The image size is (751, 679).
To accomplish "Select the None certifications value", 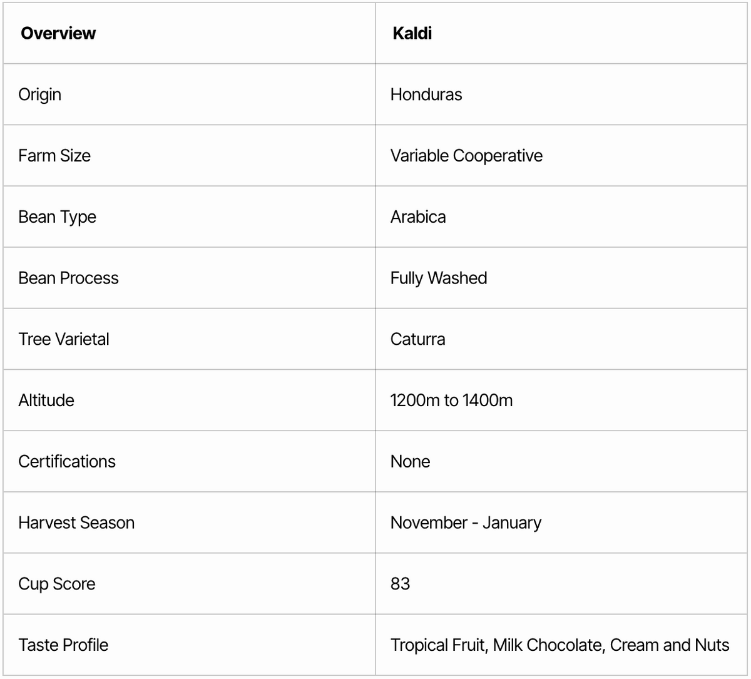I will 410,462.
